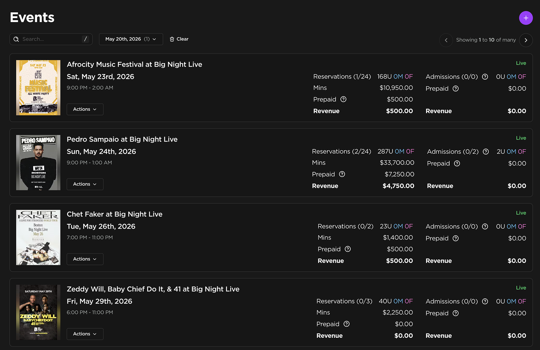
Task: Click Admissions help icon in Afrocity row
Action: [x=485, y=77]
